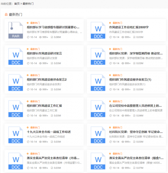Click the view count eye icon for 组织部门作风建设工作汇报
This screenshot has width=168, height=173.
pos(40,116)
